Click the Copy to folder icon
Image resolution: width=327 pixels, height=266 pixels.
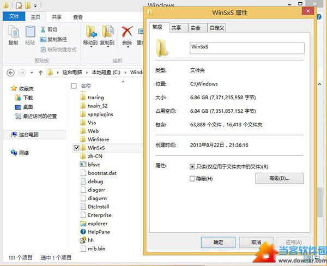click(x=108, y=32)
